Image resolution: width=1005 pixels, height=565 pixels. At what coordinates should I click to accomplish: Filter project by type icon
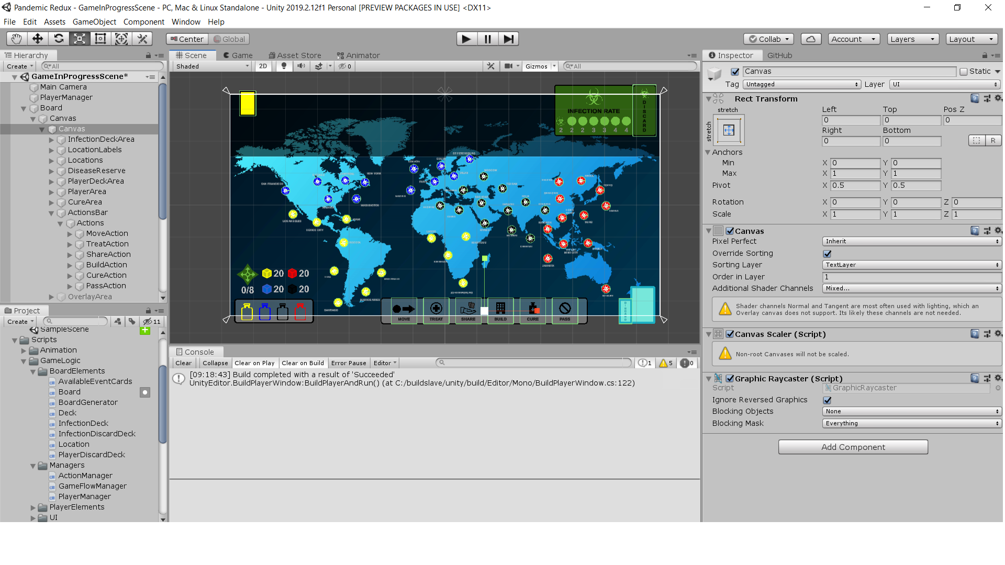click(117, 321)
